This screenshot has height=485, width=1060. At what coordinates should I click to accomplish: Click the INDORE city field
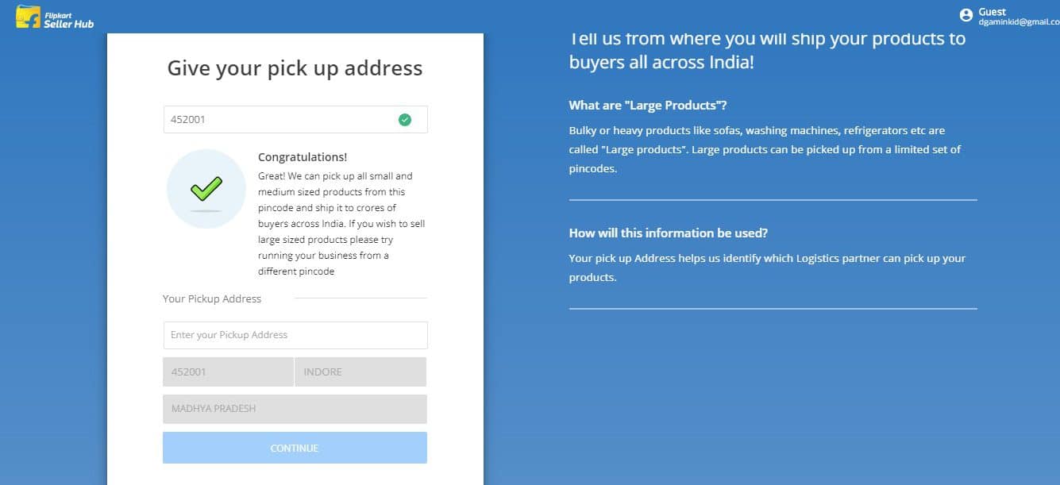tap(360, 371)
